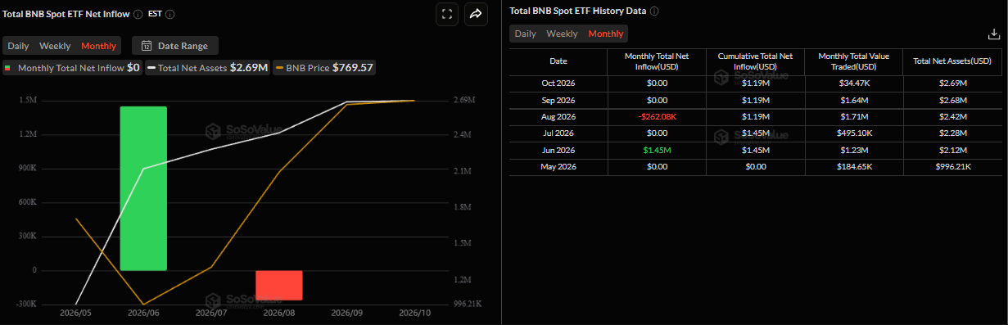Click calendar icon in Date Range button
Screen dimensions: 1008x325
[147, 46]
